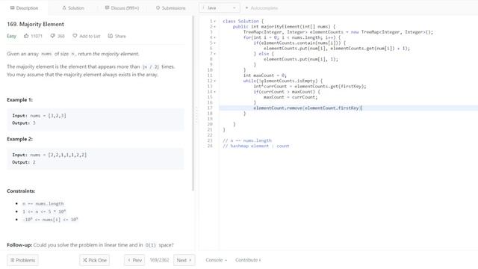This screenshot has width=478, height=269.
Task: Click the panel divider drag handle
Action: click(196, 114)
